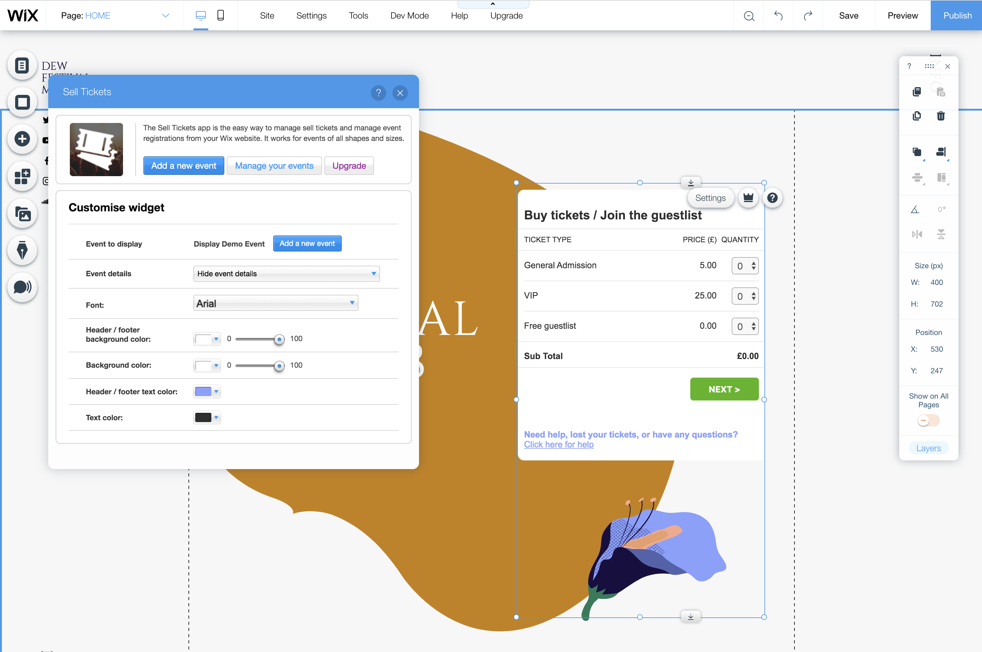Screen dimensions: 982x652
Task: Open the Media sidebar icon
Action: [22, 214]
